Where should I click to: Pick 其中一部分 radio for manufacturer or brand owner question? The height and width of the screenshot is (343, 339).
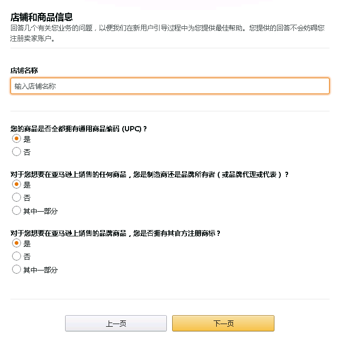point(16,211)
